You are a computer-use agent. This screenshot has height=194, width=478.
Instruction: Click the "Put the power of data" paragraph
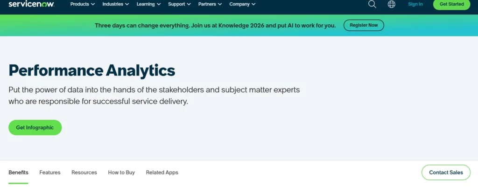click(154, 96)
